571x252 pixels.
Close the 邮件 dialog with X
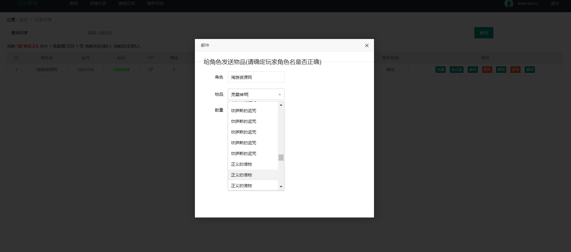pos(367,46)
